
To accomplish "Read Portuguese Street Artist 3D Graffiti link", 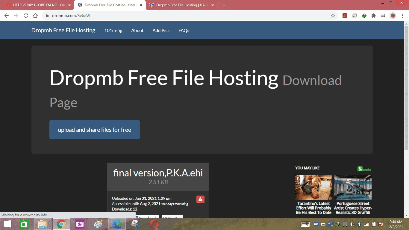I will [x=353, y=208].
